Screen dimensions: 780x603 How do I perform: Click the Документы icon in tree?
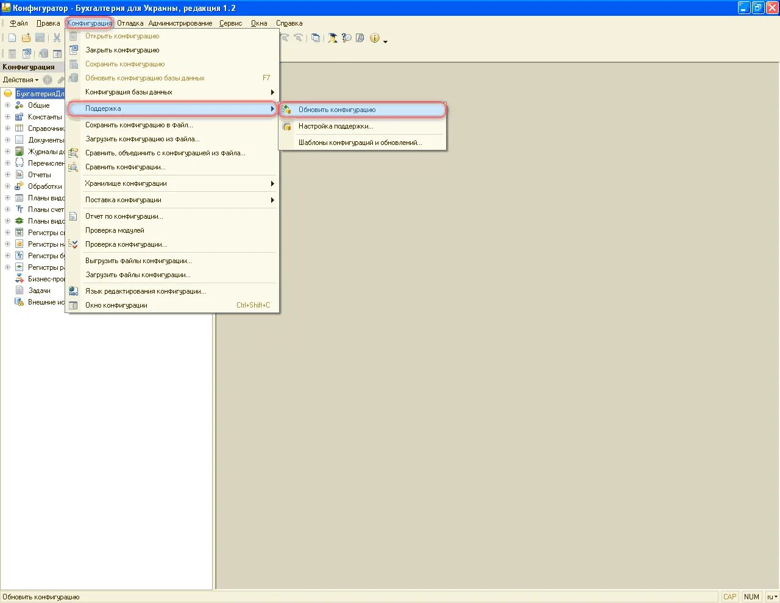[x=19, y=140]
